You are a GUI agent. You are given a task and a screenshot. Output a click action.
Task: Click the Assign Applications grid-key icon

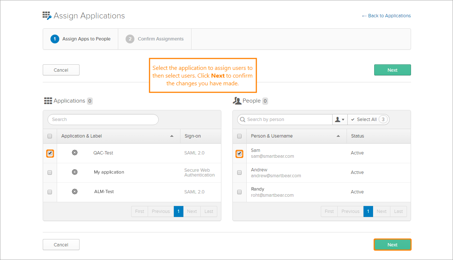(47, 15)
